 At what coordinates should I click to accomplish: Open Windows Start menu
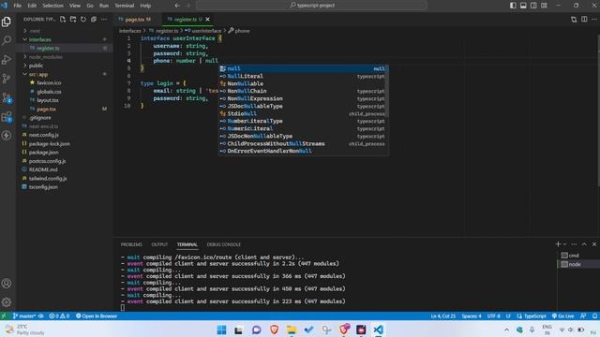click(x=221, y=330)
